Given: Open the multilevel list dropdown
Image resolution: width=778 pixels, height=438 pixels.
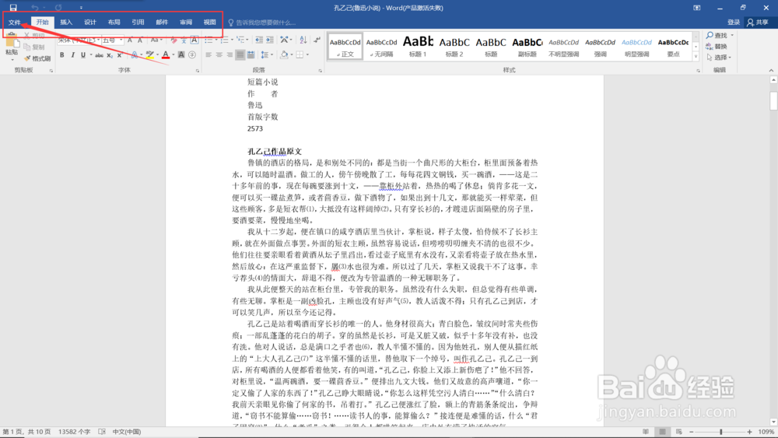Looking at the screenshot, I should [247, 40].
